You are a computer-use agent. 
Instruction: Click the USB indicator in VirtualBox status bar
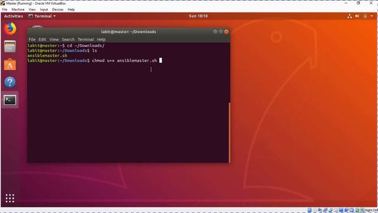[x=331, y=211]
